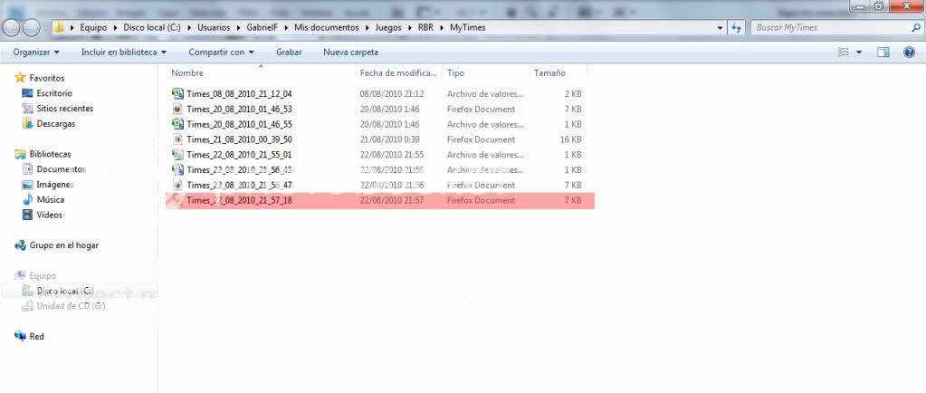Open the Compartir con dropdown
Screen dimensions: 926x393
[x=222, y=52]
